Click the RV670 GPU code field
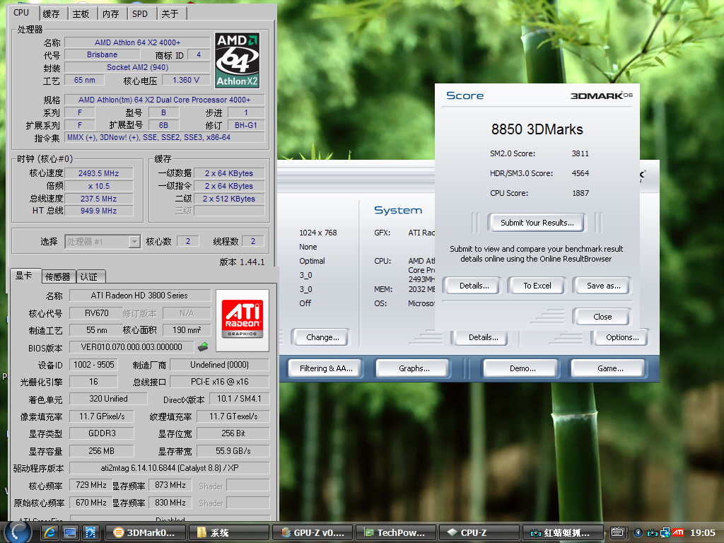724x543 pixels. (96, 313)
